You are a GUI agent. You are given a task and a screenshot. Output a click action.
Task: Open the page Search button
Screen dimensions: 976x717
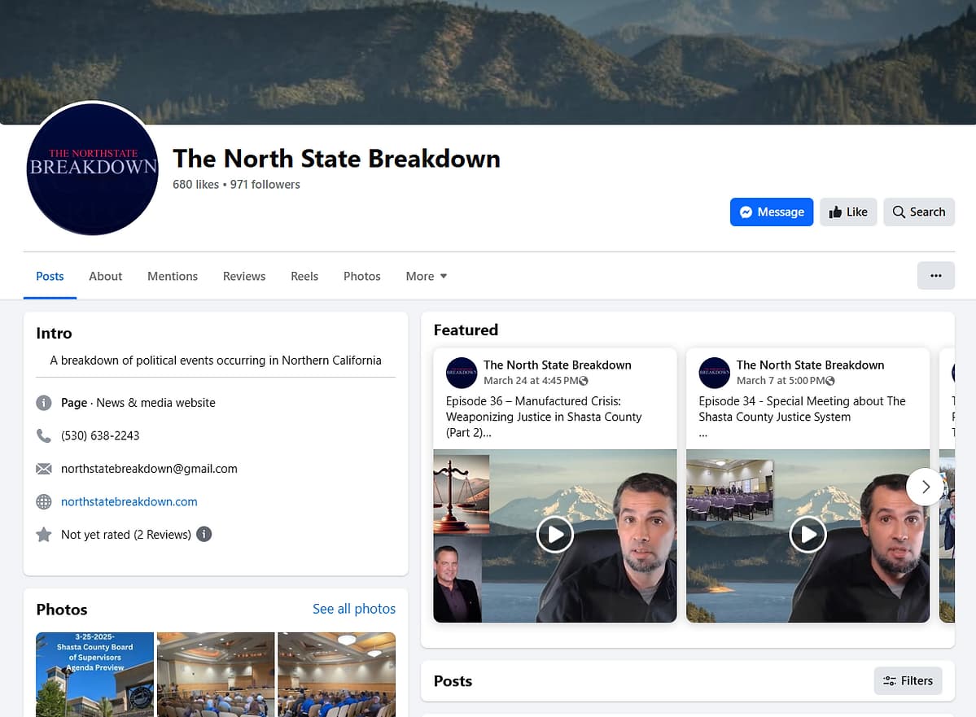[919, 212]
